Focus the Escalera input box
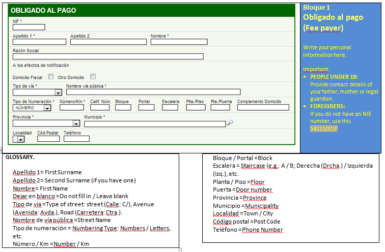This screenshot has height=252, width=385. point(170,108)
